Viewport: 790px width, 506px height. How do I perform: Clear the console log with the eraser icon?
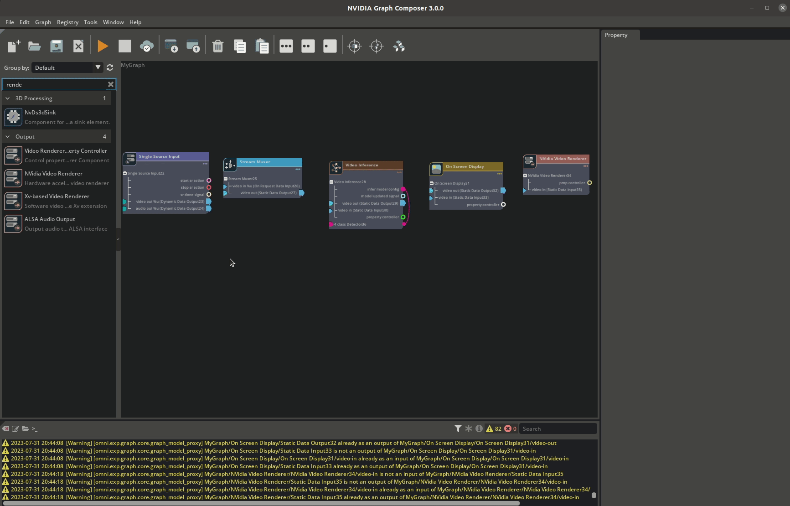coord(5,429)
